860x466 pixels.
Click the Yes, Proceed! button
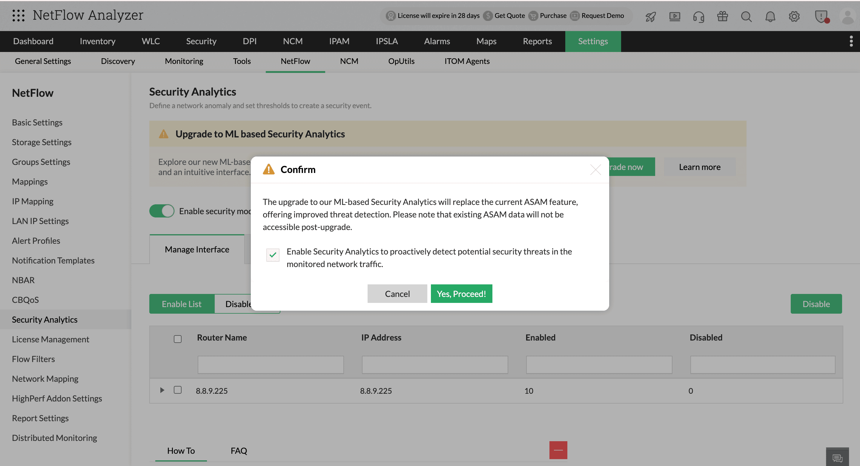pos(461,294)
